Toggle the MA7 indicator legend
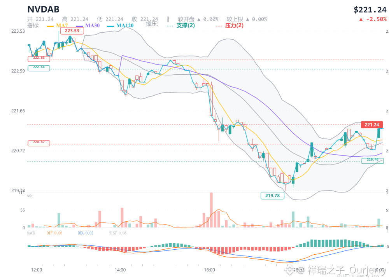The image size is (389, 280). (x=62, y=26)
